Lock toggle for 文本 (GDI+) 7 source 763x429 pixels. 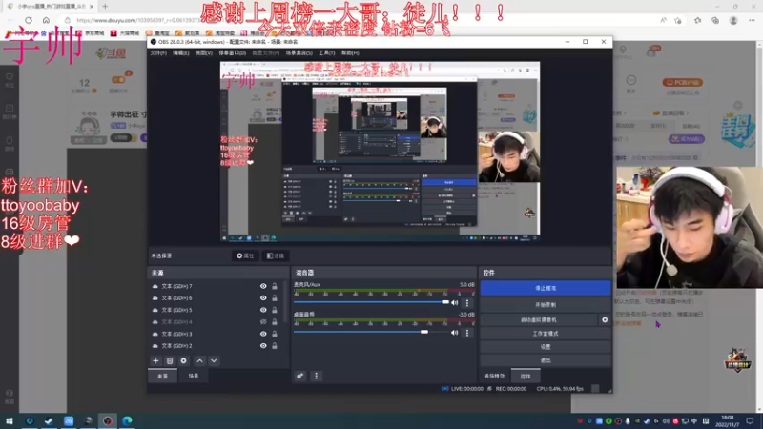coord(275,287)
